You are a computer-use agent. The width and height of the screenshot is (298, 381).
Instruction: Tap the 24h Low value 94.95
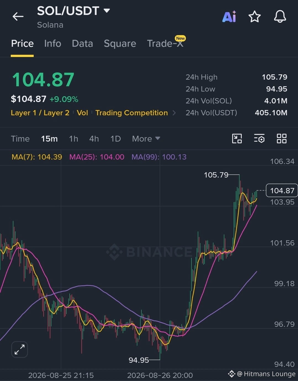pos(277,89)
